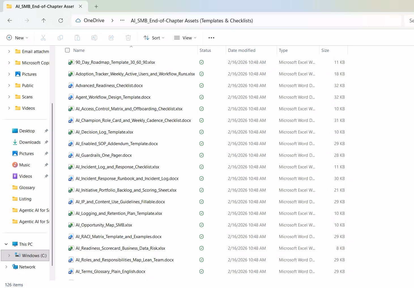Select AI_Initiative_Portfolio_Backlog_and_Scoring_Sheet.xlsx

[126, 190]
